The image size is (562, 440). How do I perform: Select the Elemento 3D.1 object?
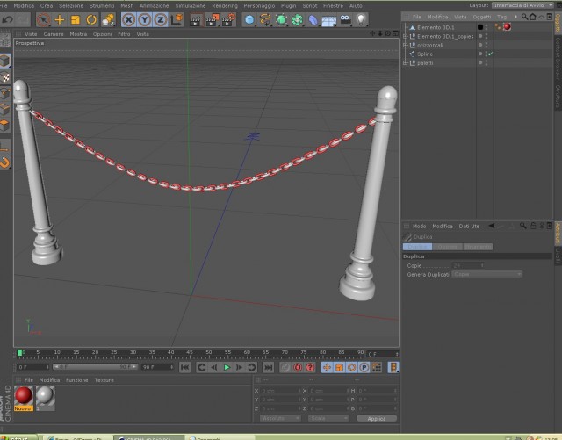point(436,27)
